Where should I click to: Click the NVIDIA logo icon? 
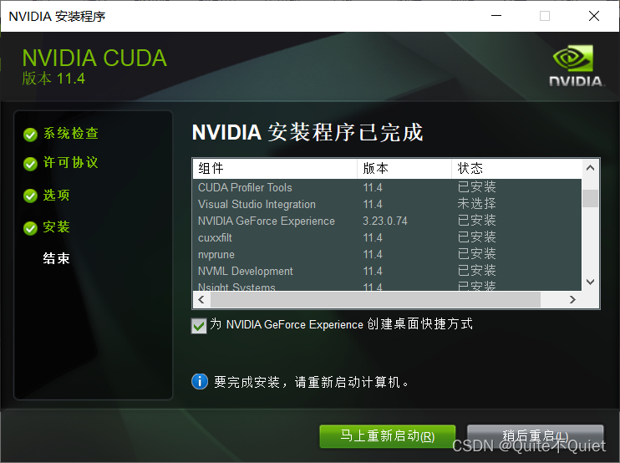click(576, 66)
